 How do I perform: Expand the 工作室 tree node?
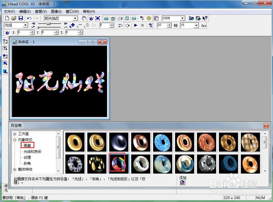pyautogui.click(x=15, y=134)
